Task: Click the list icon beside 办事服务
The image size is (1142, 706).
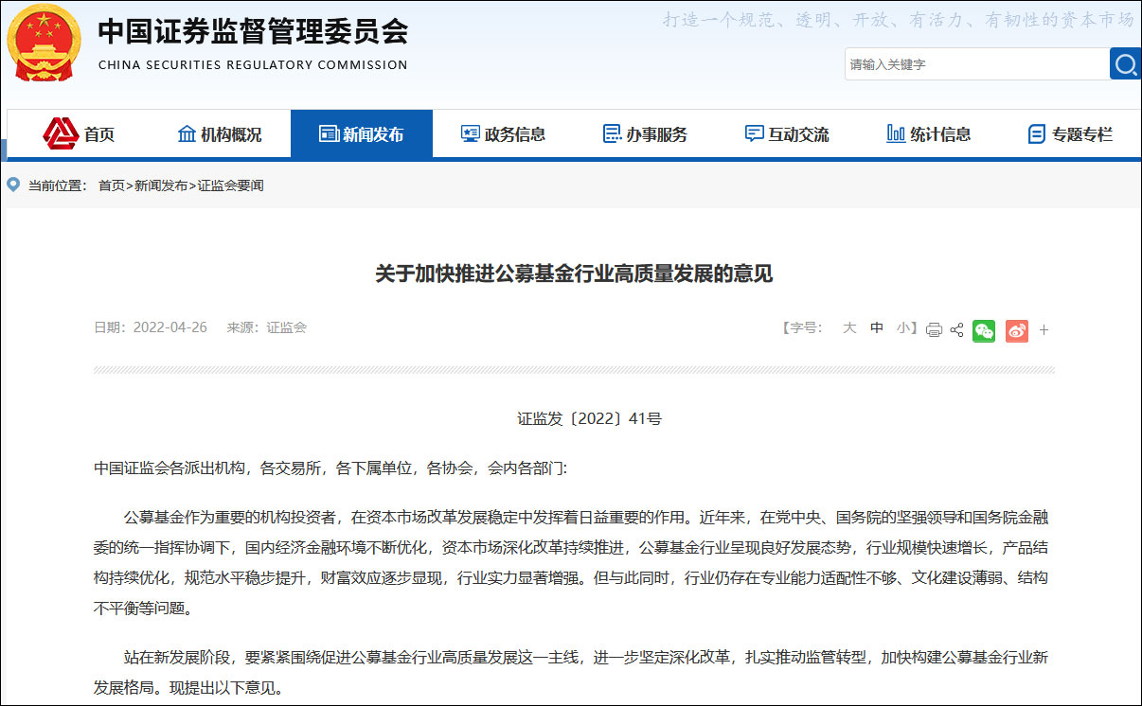Action: pos(612,134)
